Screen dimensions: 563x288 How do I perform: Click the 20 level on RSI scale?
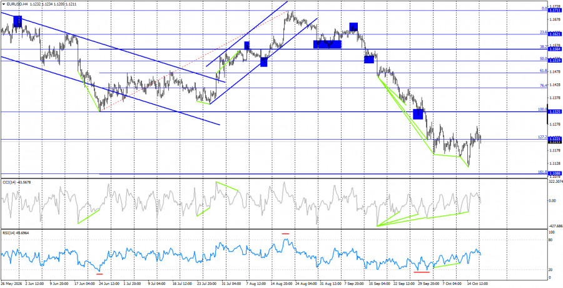click(551, 269)
